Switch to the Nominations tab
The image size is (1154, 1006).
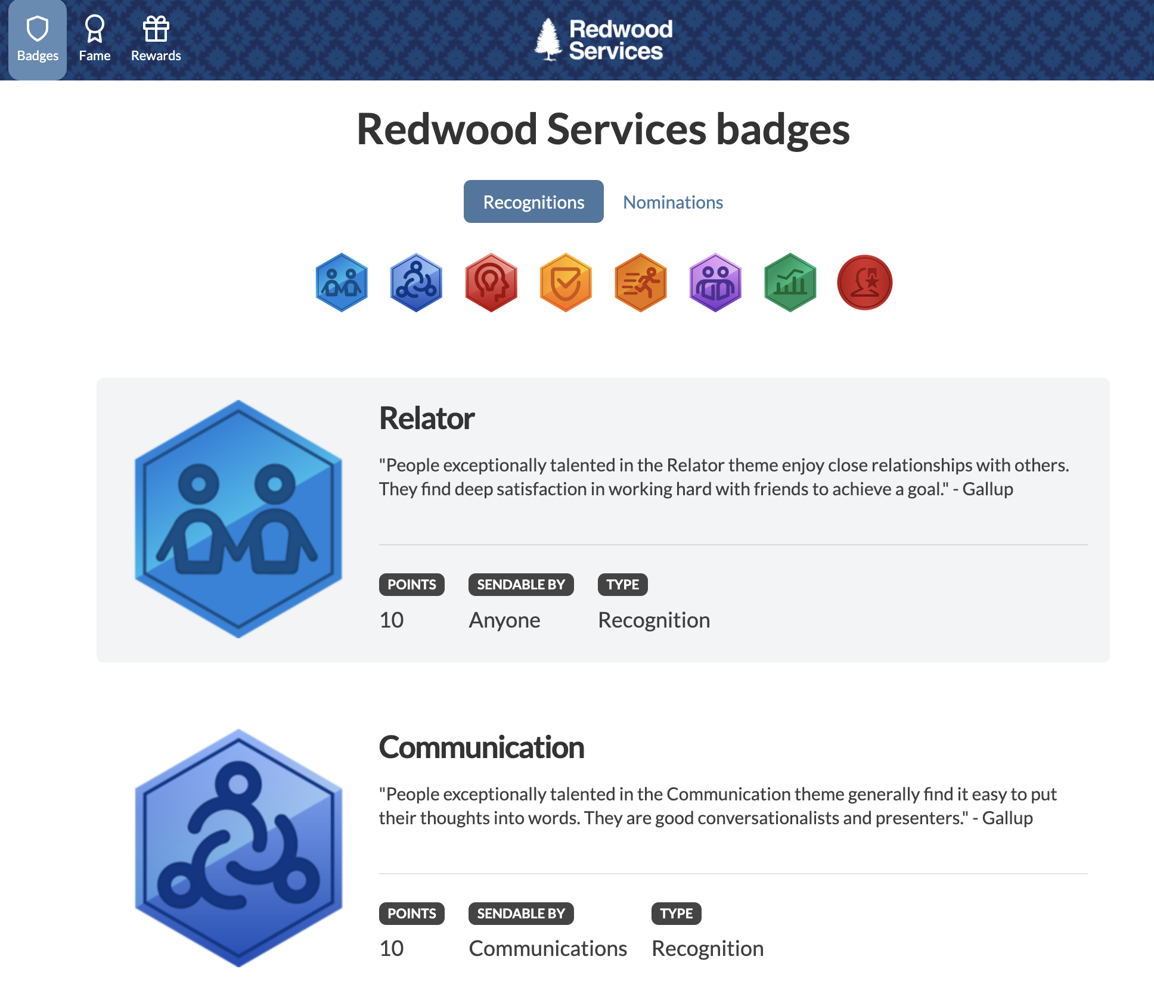672,202
